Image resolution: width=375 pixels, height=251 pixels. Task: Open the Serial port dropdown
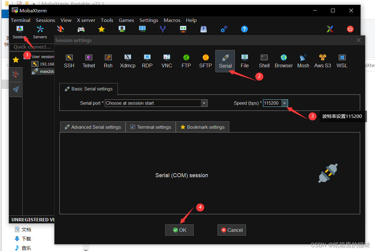pos(156,103)
